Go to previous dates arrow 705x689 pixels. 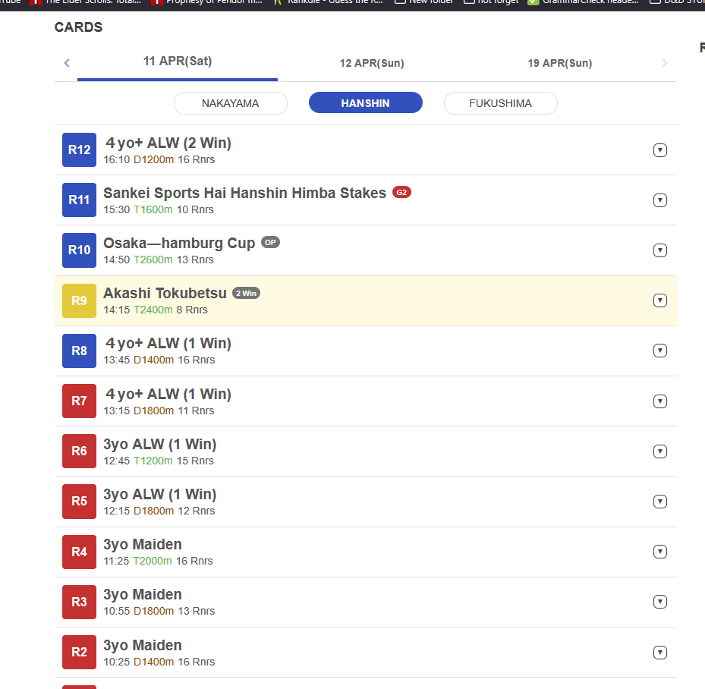67,63
